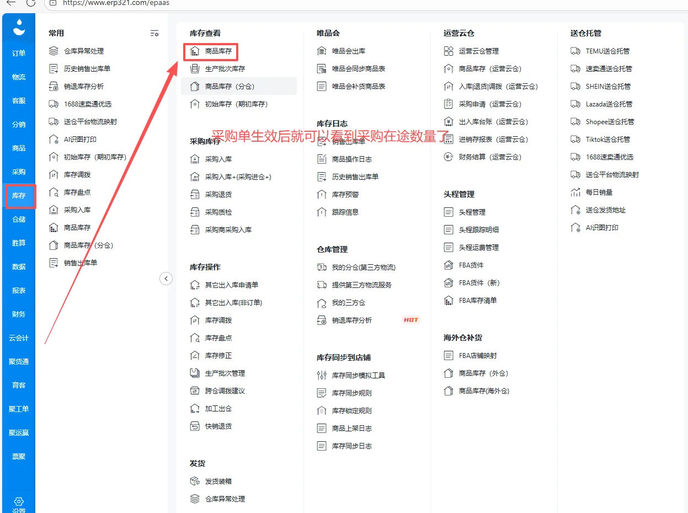
Task: Select 仓储 in the left sidebar
Action: (x=19, y=220)
